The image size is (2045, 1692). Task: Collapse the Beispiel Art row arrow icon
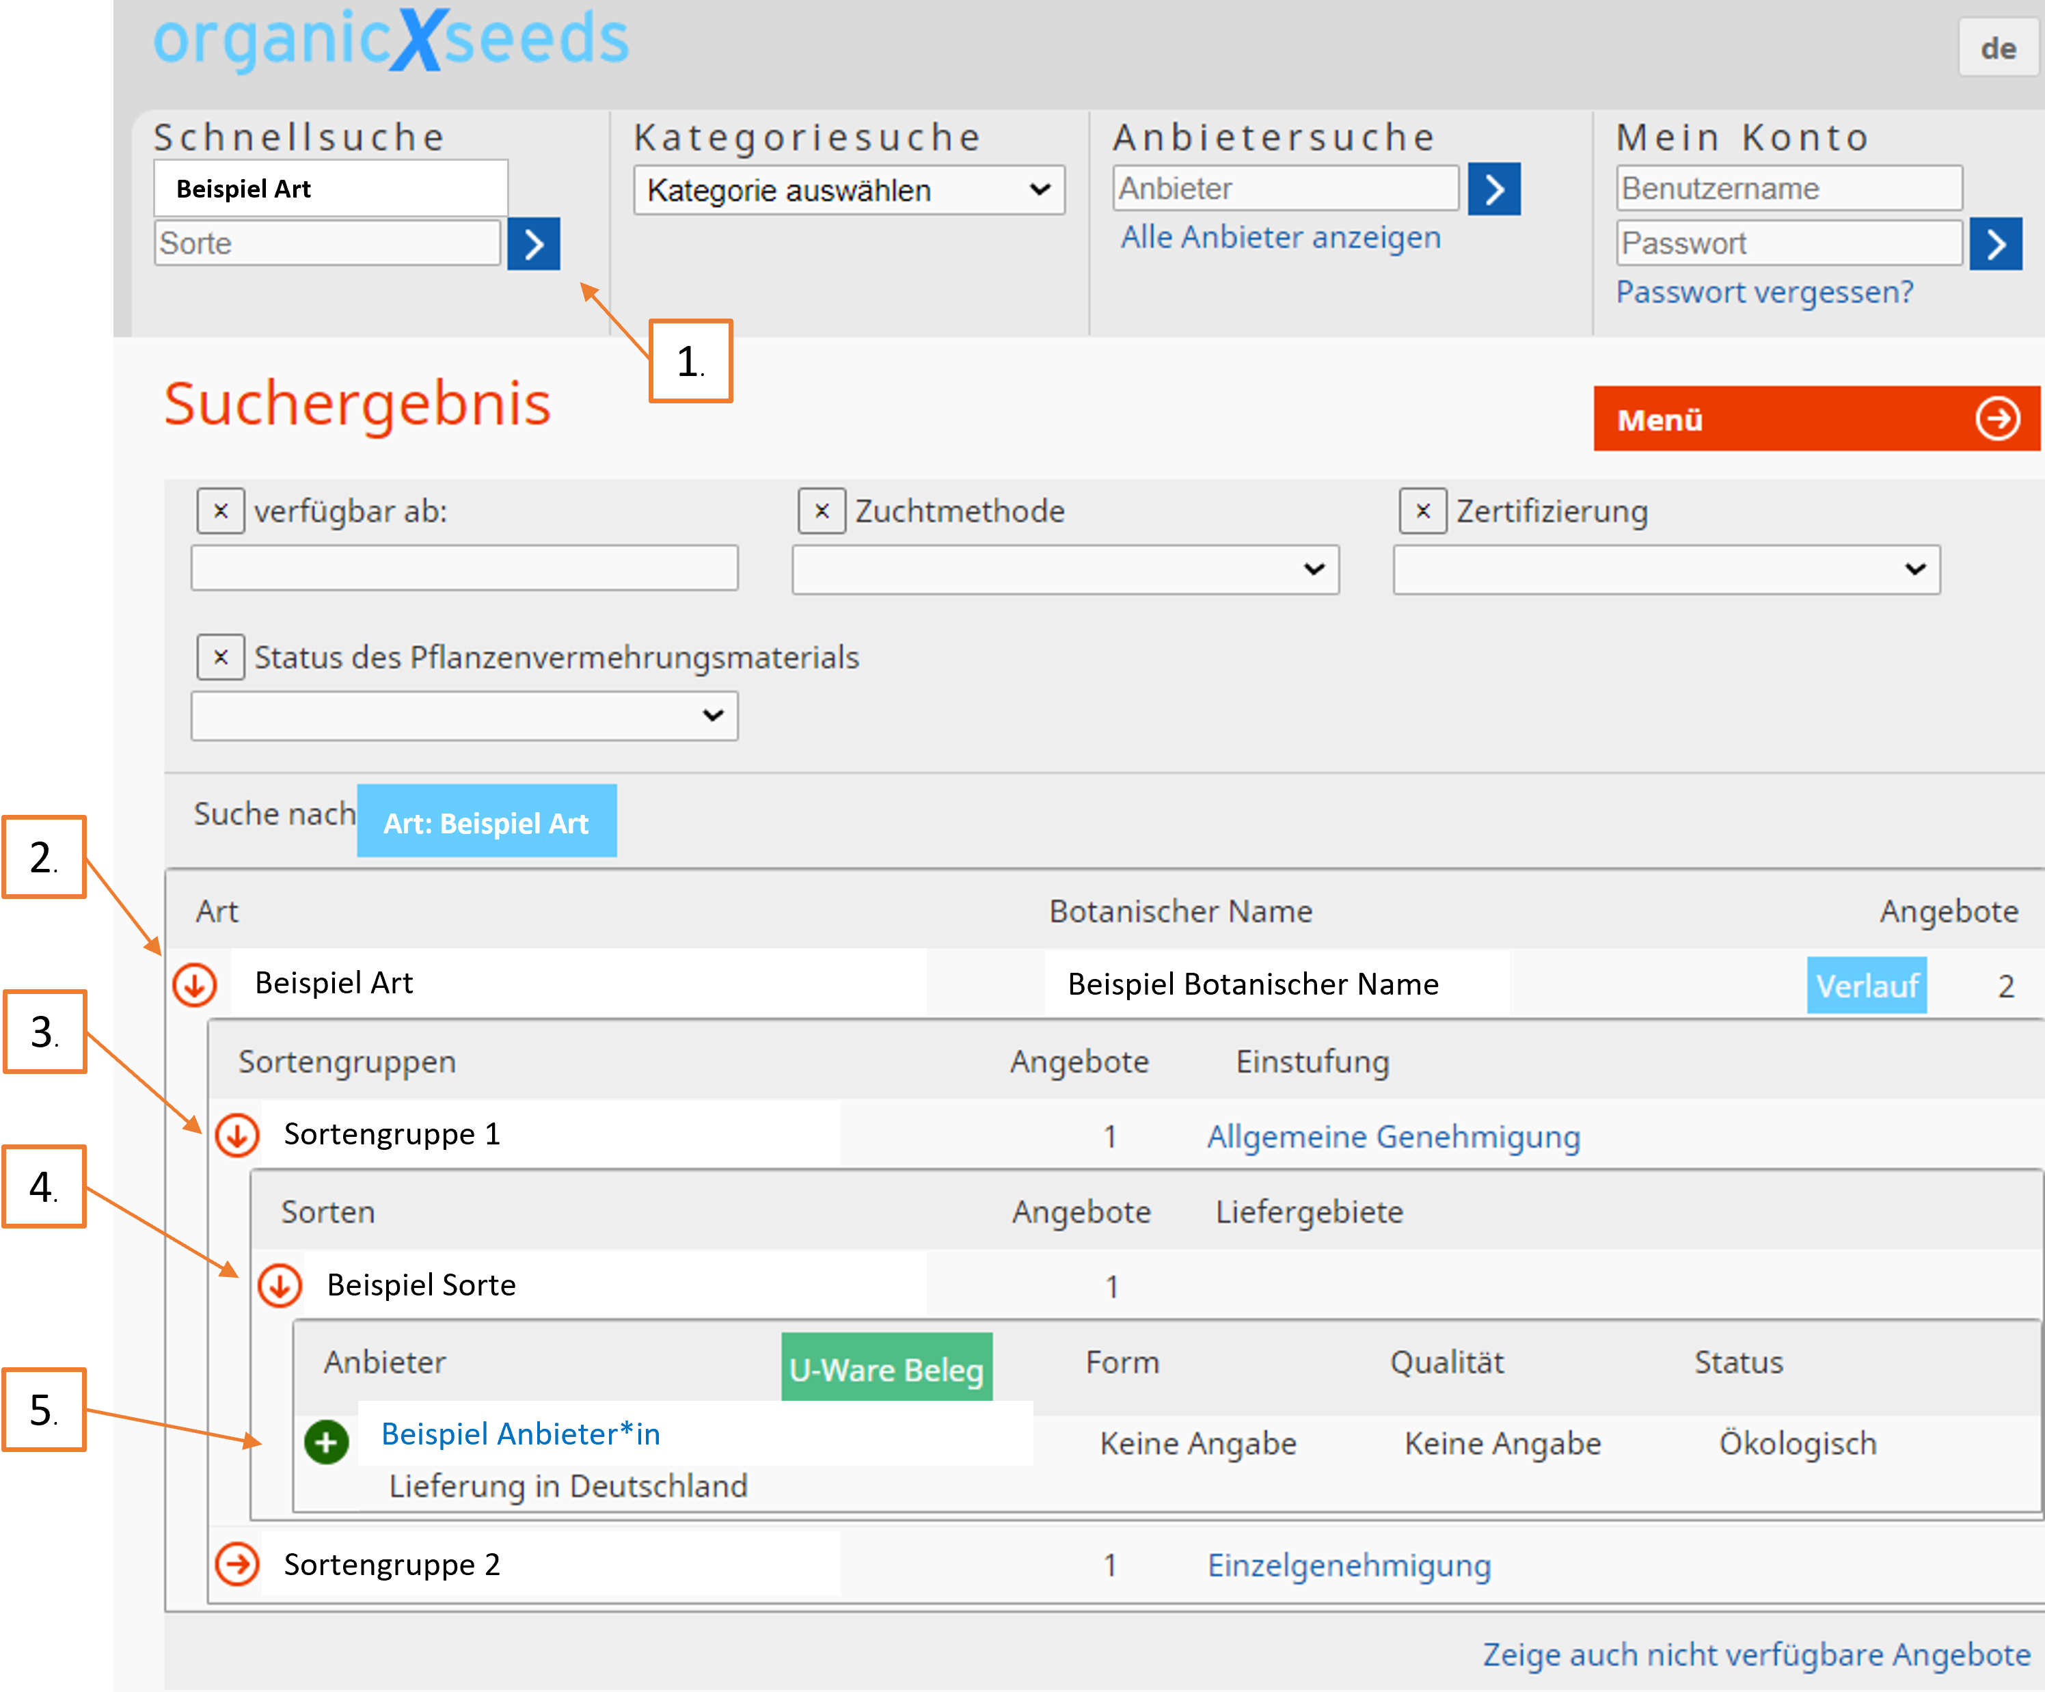195,985
